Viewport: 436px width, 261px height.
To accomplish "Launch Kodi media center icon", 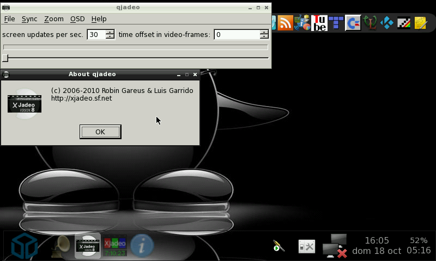I will tap(387, 22).
